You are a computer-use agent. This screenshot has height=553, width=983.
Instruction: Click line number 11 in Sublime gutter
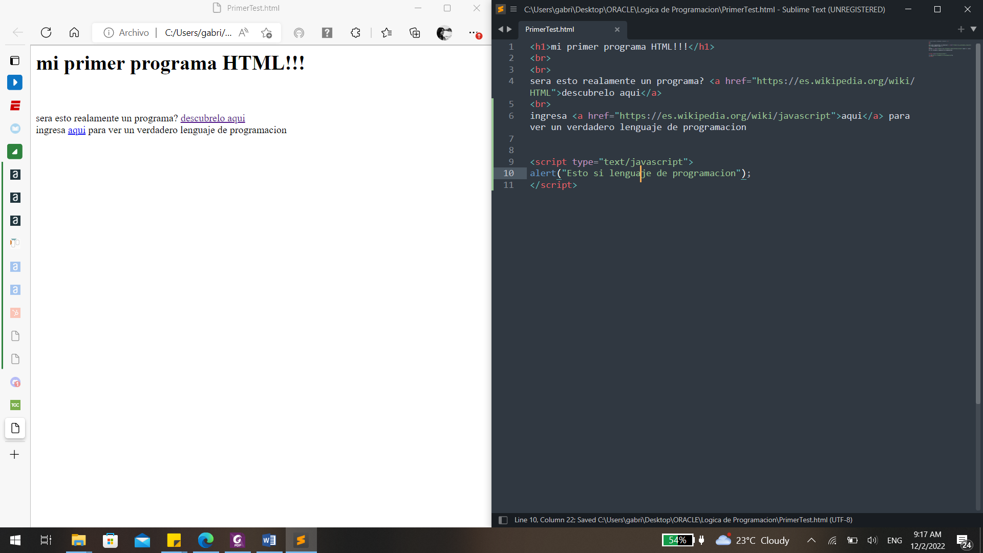click(508, 185)
